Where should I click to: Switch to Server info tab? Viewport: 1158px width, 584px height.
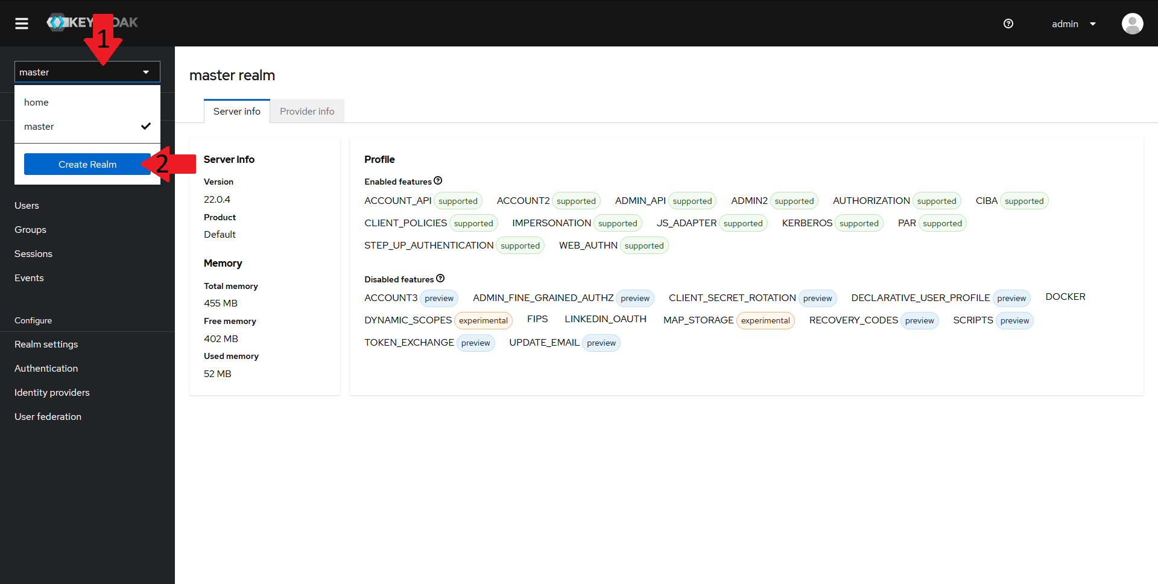[237, 111]
